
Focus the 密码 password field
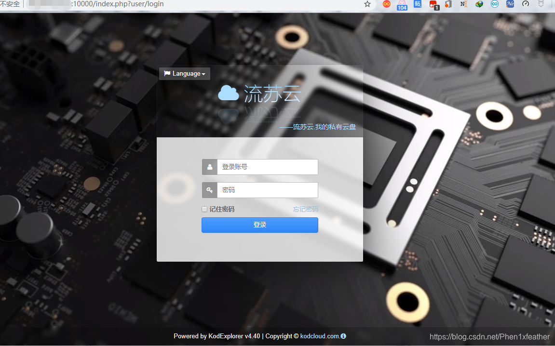268,190
